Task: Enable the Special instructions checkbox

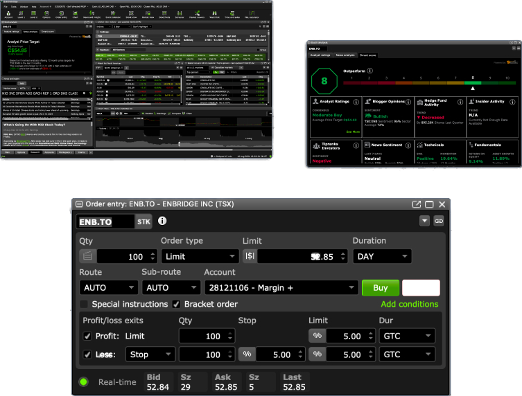Action: (x=84, y=304)
